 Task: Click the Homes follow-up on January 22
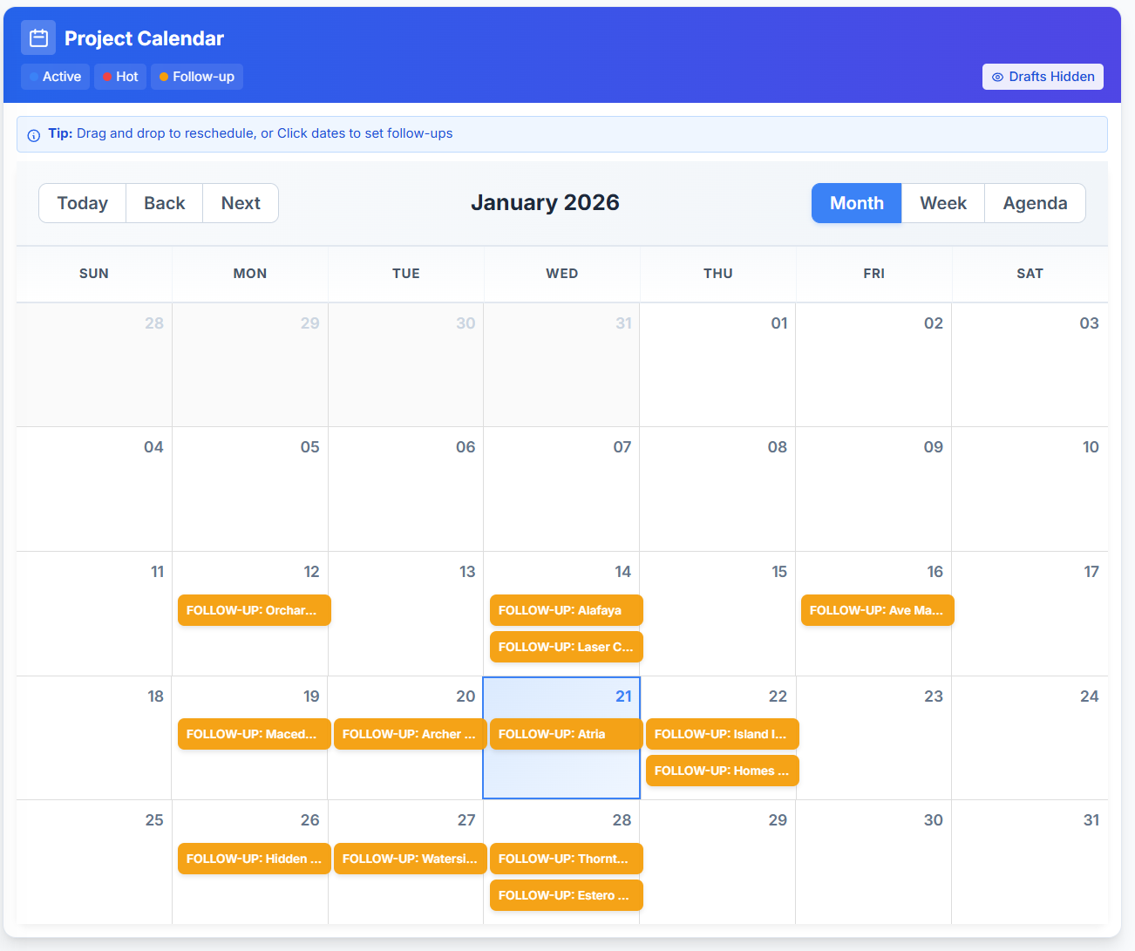point(722,771)
